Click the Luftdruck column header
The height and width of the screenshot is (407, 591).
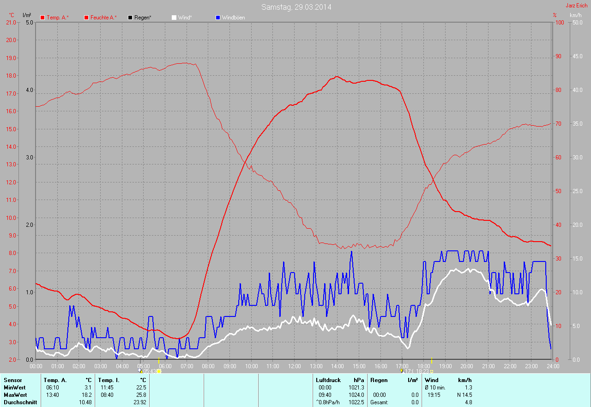point(328,380)
